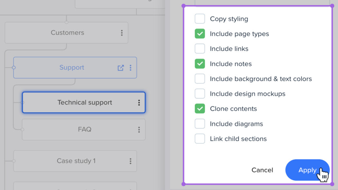Open the Support page three-dot menu
Image resolution: width=338 pixels, height=190 pixels.
click(x=130, y=68)
